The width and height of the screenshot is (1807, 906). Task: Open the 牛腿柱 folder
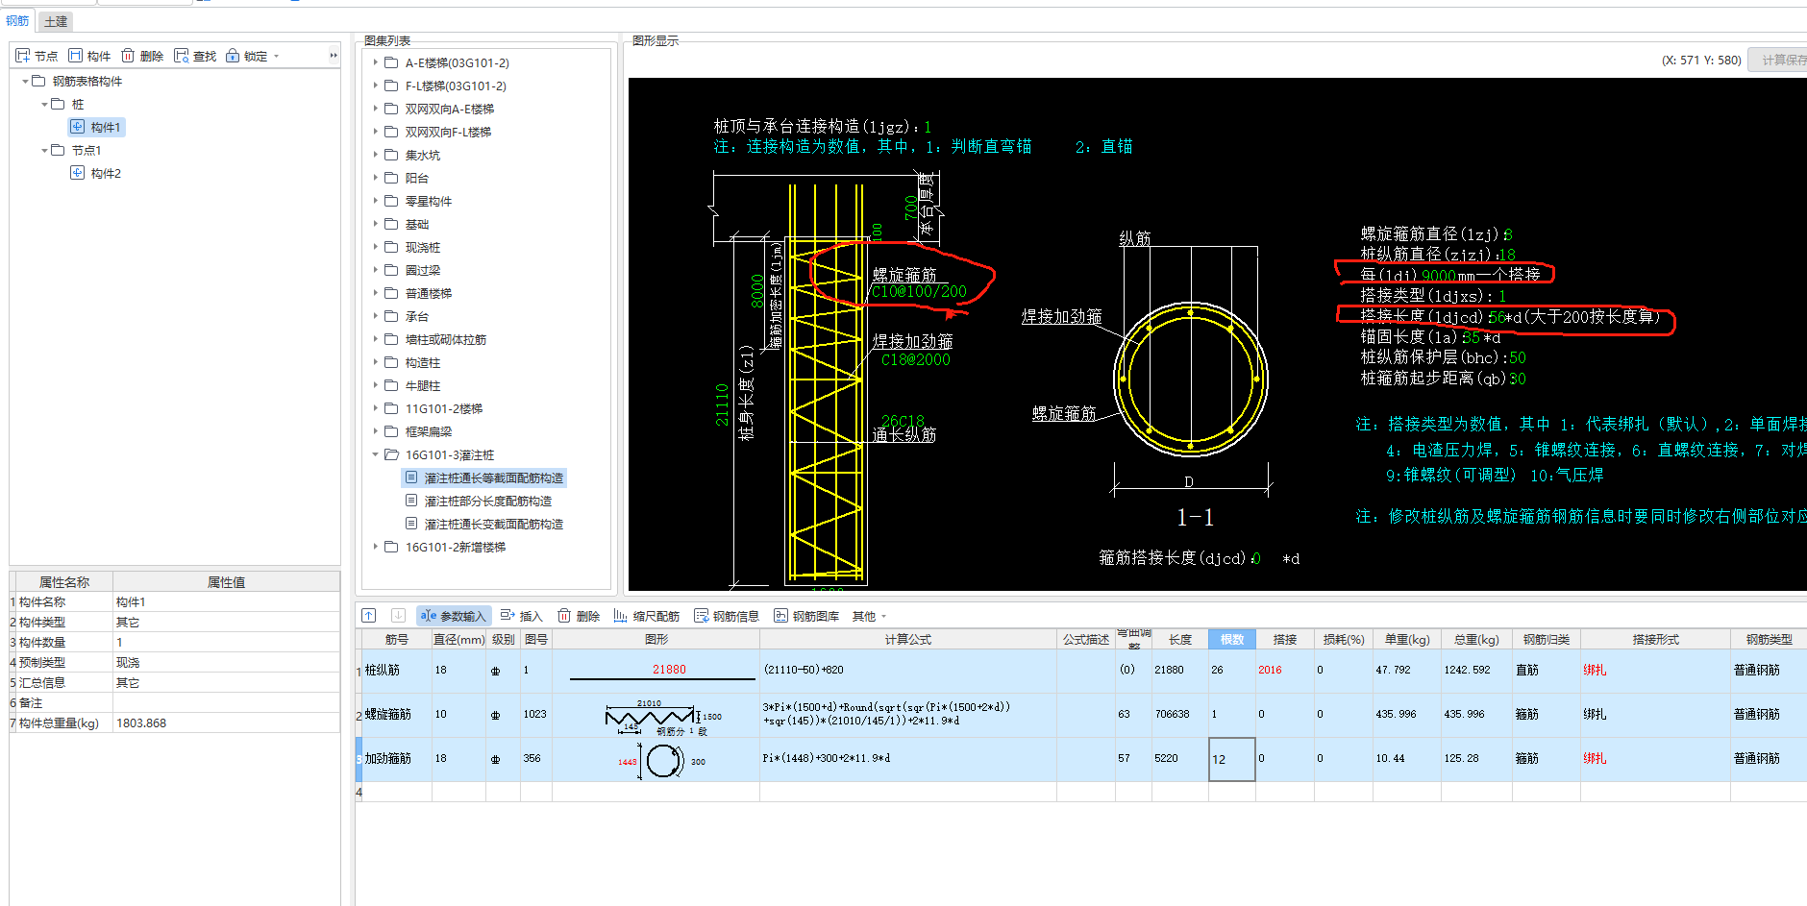pos(422,385)
